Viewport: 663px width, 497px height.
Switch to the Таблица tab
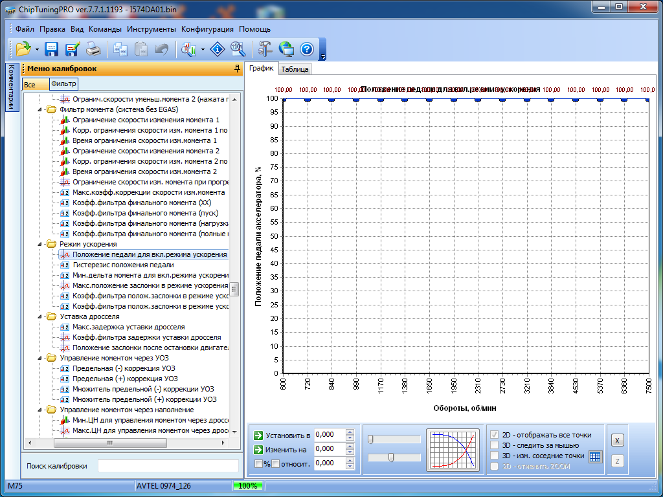[295, 69]
